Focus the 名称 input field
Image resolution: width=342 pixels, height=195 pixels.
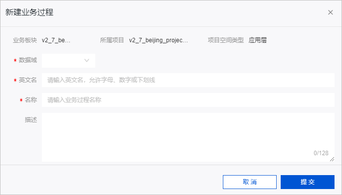(x=188, y=100)
